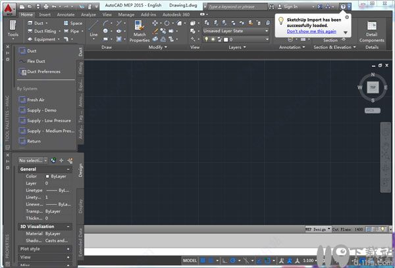The height and width of the screenshot is (268, 395).
Task: Click the Detail Components button
Action: tap(372, 32)
